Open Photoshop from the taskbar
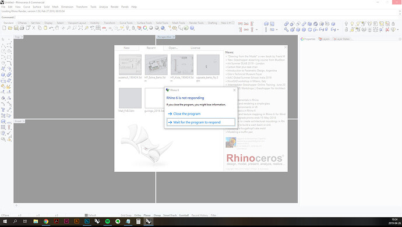 [x=87, y=221]
